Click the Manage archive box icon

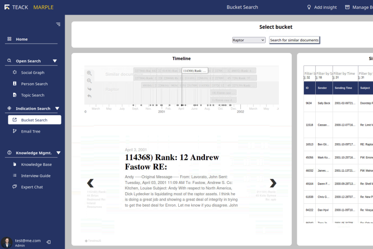[347, 7]
